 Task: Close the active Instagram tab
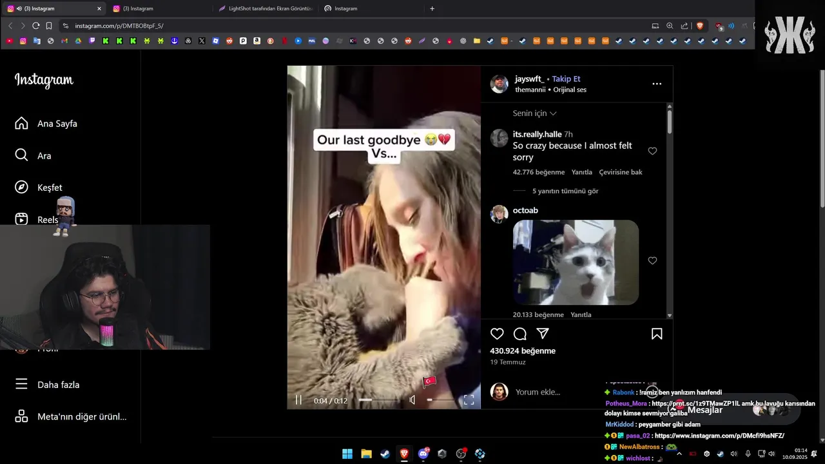(99, 8)
